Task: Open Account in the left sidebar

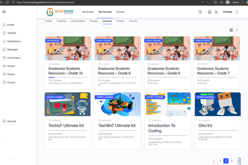Action: pos(10,121)
